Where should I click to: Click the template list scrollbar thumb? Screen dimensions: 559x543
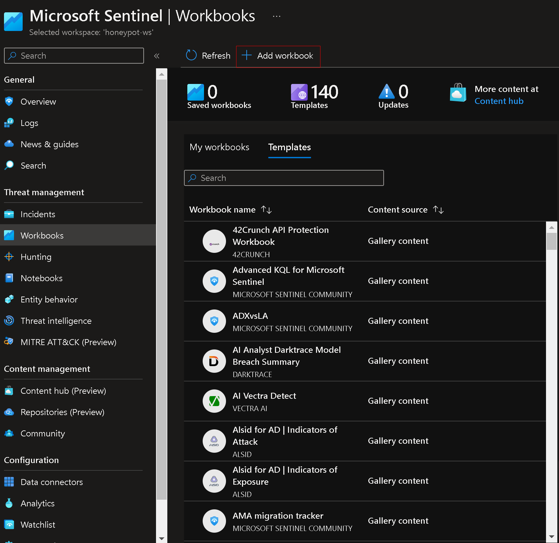552,241
